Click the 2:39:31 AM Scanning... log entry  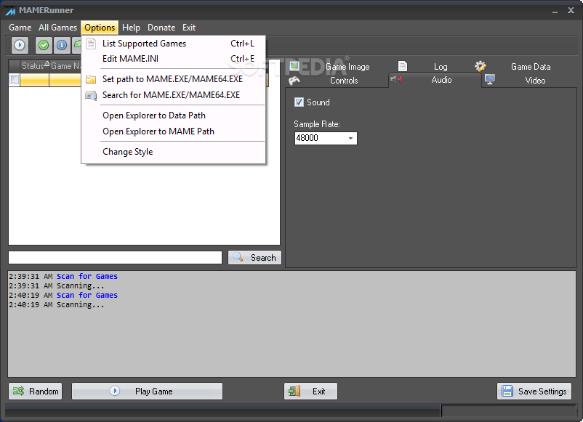(57, 285)
